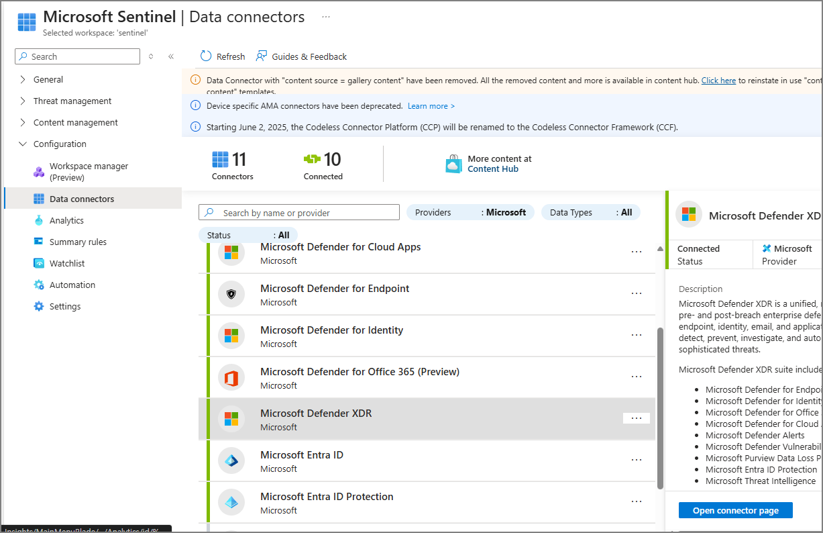
Task: Click the scrollbar up arrow
Action: coord(660,248)
